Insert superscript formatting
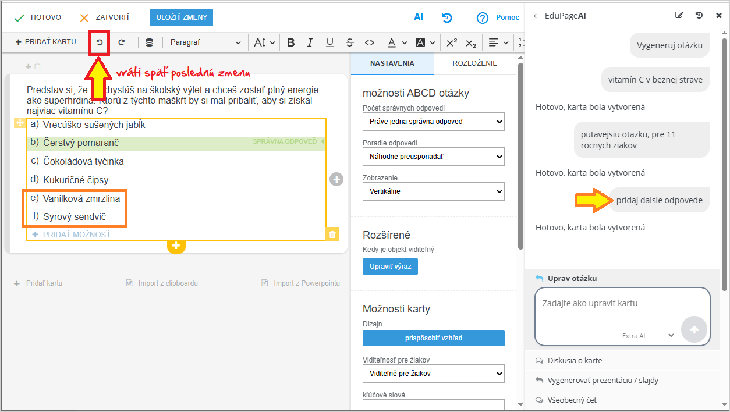The height and width of the screenshot is (412, 730). click(x=452, y=42)
